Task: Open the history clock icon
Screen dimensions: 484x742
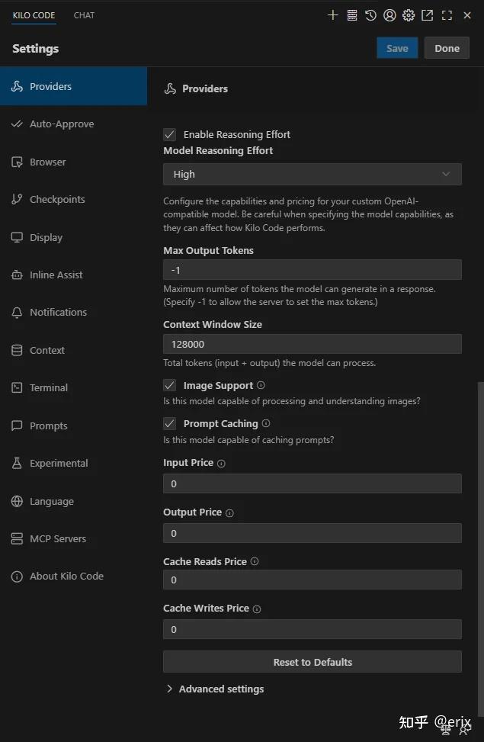Action: click(370, 15)
